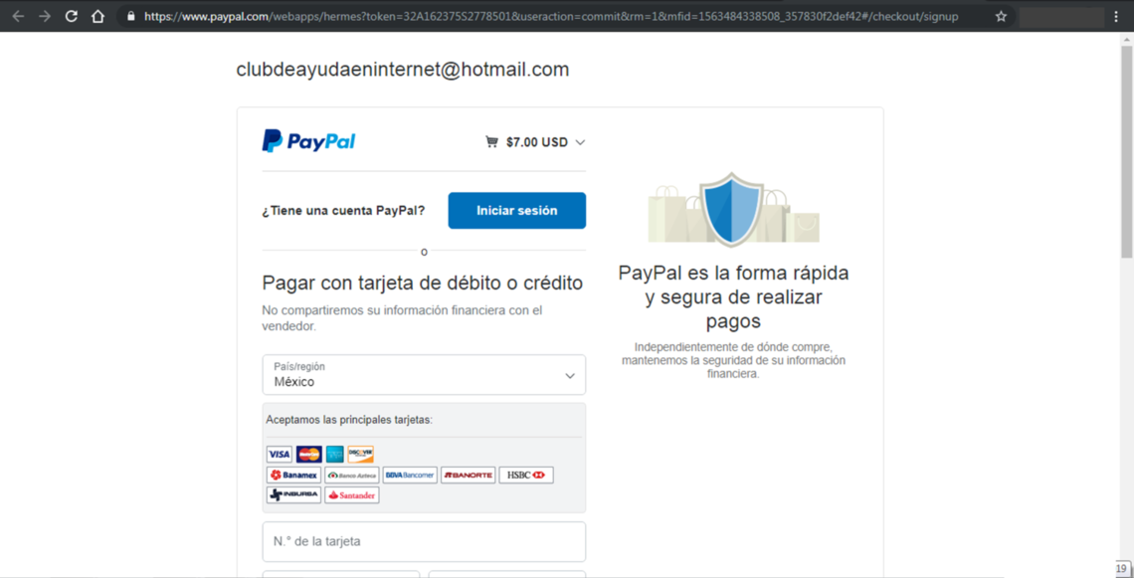Click the browser forward arrow
The height and width of the screenshot is (578, 1134).
(45, 16)
